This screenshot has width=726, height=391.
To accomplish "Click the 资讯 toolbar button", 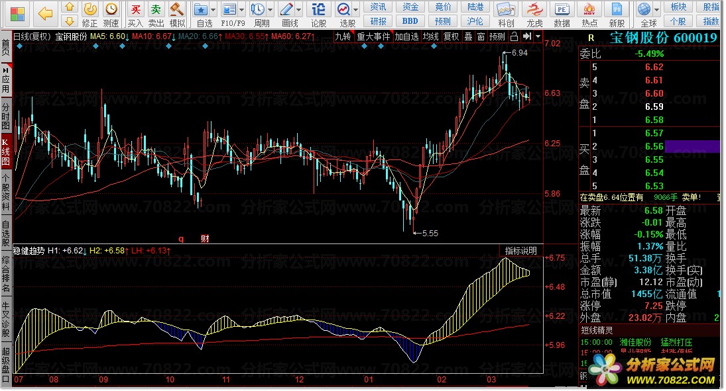I will coord(378,7).
